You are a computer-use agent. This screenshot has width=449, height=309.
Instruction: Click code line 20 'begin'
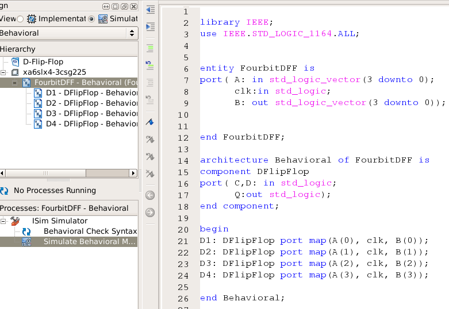tap(214, 229)
